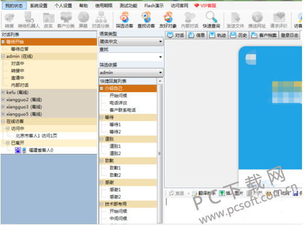
Task: Click the quick reply list scrollbar thumb
Action: (x=160, y=153)
